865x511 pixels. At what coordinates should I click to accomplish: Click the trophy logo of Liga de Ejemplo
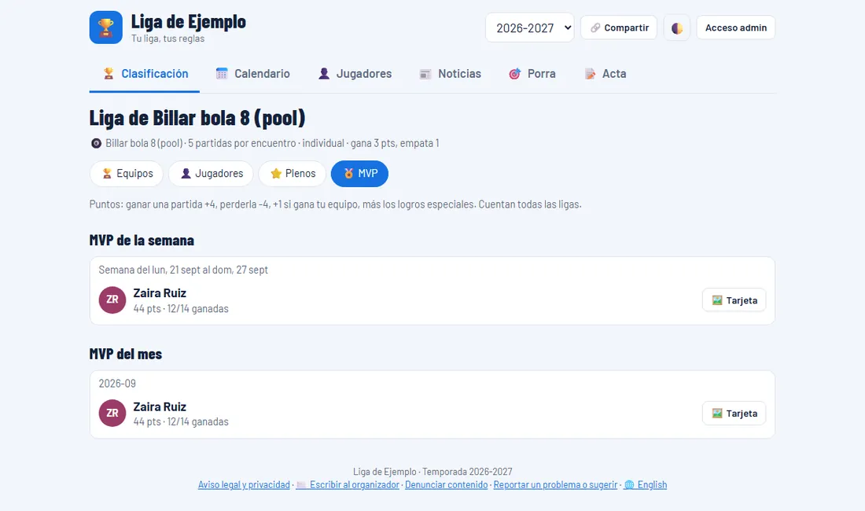pyautogui.click(x=106, y=28)
